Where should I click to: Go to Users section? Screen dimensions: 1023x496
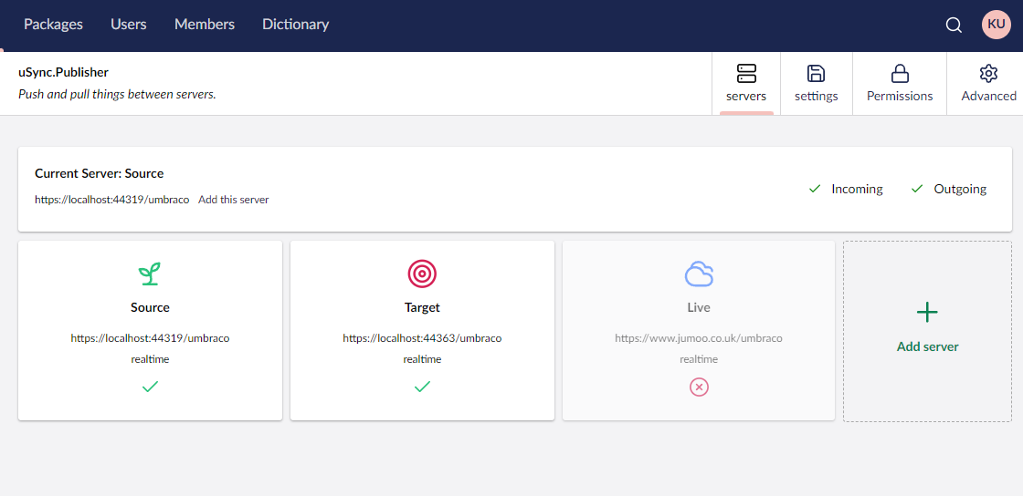[129, 25]
